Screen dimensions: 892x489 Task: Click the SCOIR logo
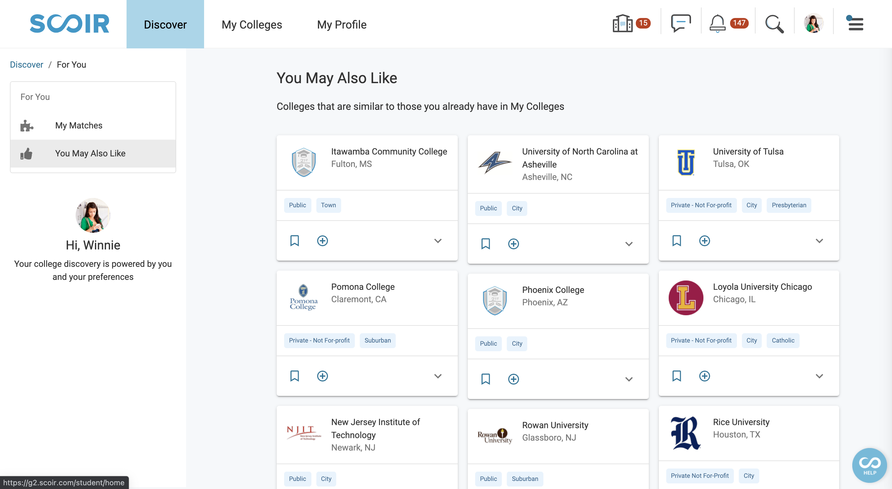click(x=69, y=24)
